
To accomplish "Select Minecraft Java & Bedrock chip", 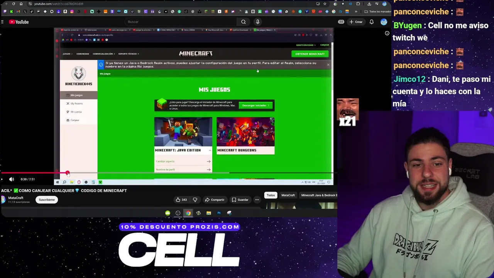I will (319, 195).
